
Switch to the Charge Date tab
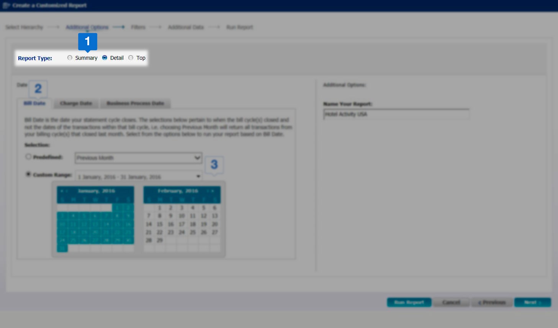tap(76, 103)
